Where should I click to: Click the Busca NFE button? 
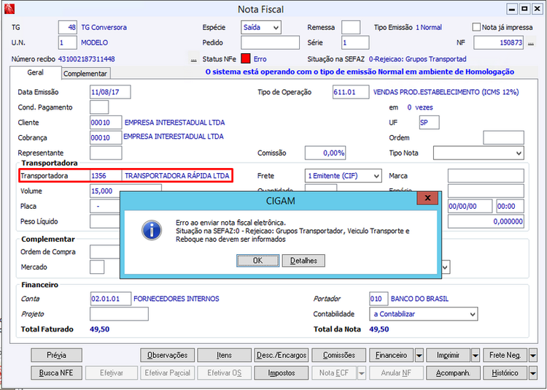[56, 373]
